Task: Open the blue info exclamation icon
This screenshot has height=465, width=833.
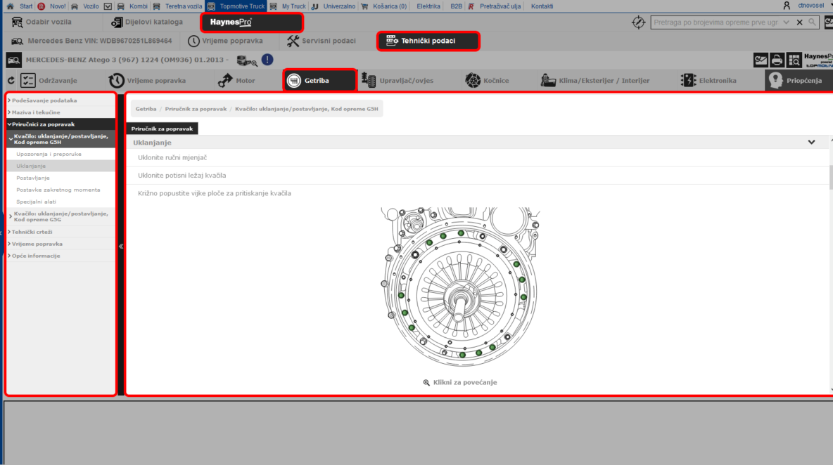Action: (x=267, y=60)
